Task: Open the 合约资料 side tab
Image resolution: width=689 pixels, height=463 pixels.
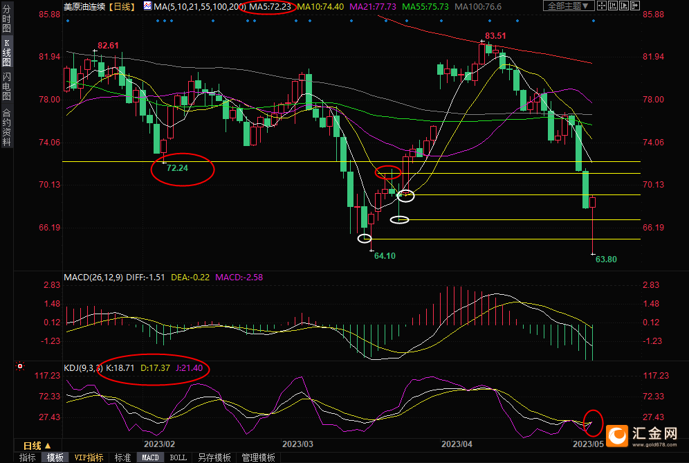Action: coord(6,126)
